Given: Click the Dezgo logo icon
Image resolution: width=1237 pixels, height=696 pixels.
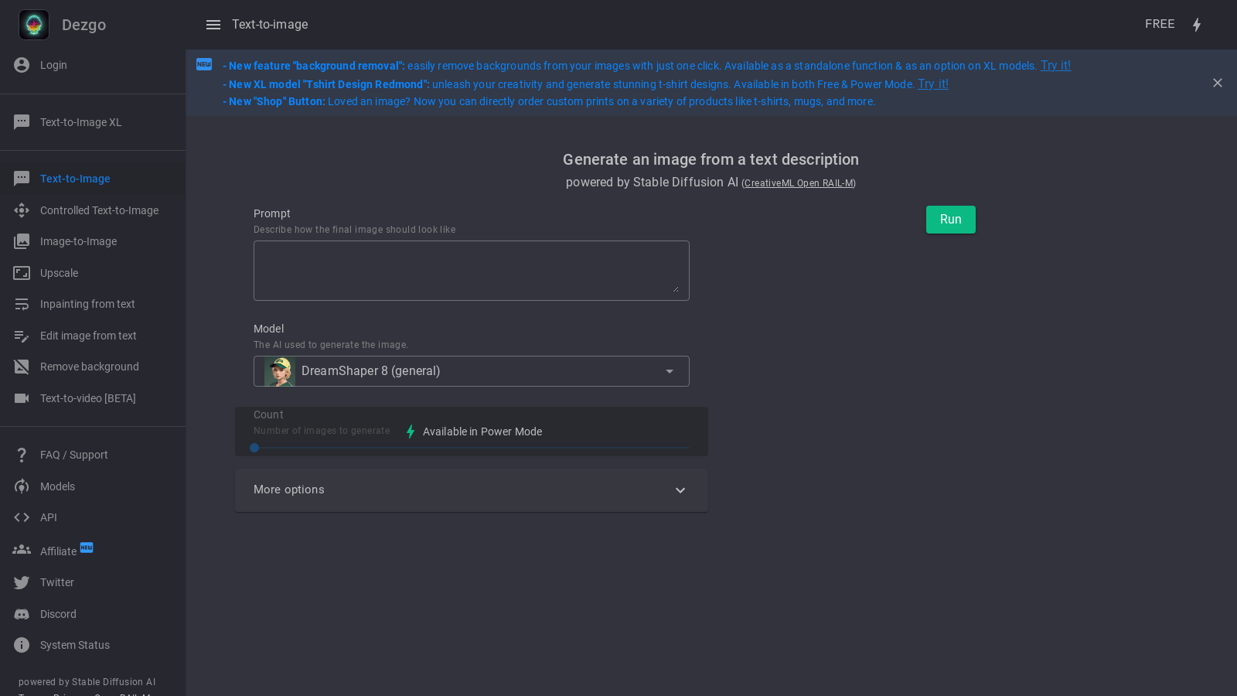Looking at the screenshot, I should coord(34,25).
